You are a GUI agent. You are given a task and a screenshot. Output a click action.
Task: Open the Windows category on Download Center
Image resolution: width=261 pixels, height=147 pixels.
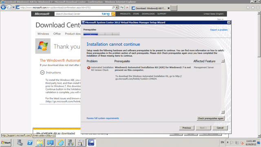[x=43, y=33]
